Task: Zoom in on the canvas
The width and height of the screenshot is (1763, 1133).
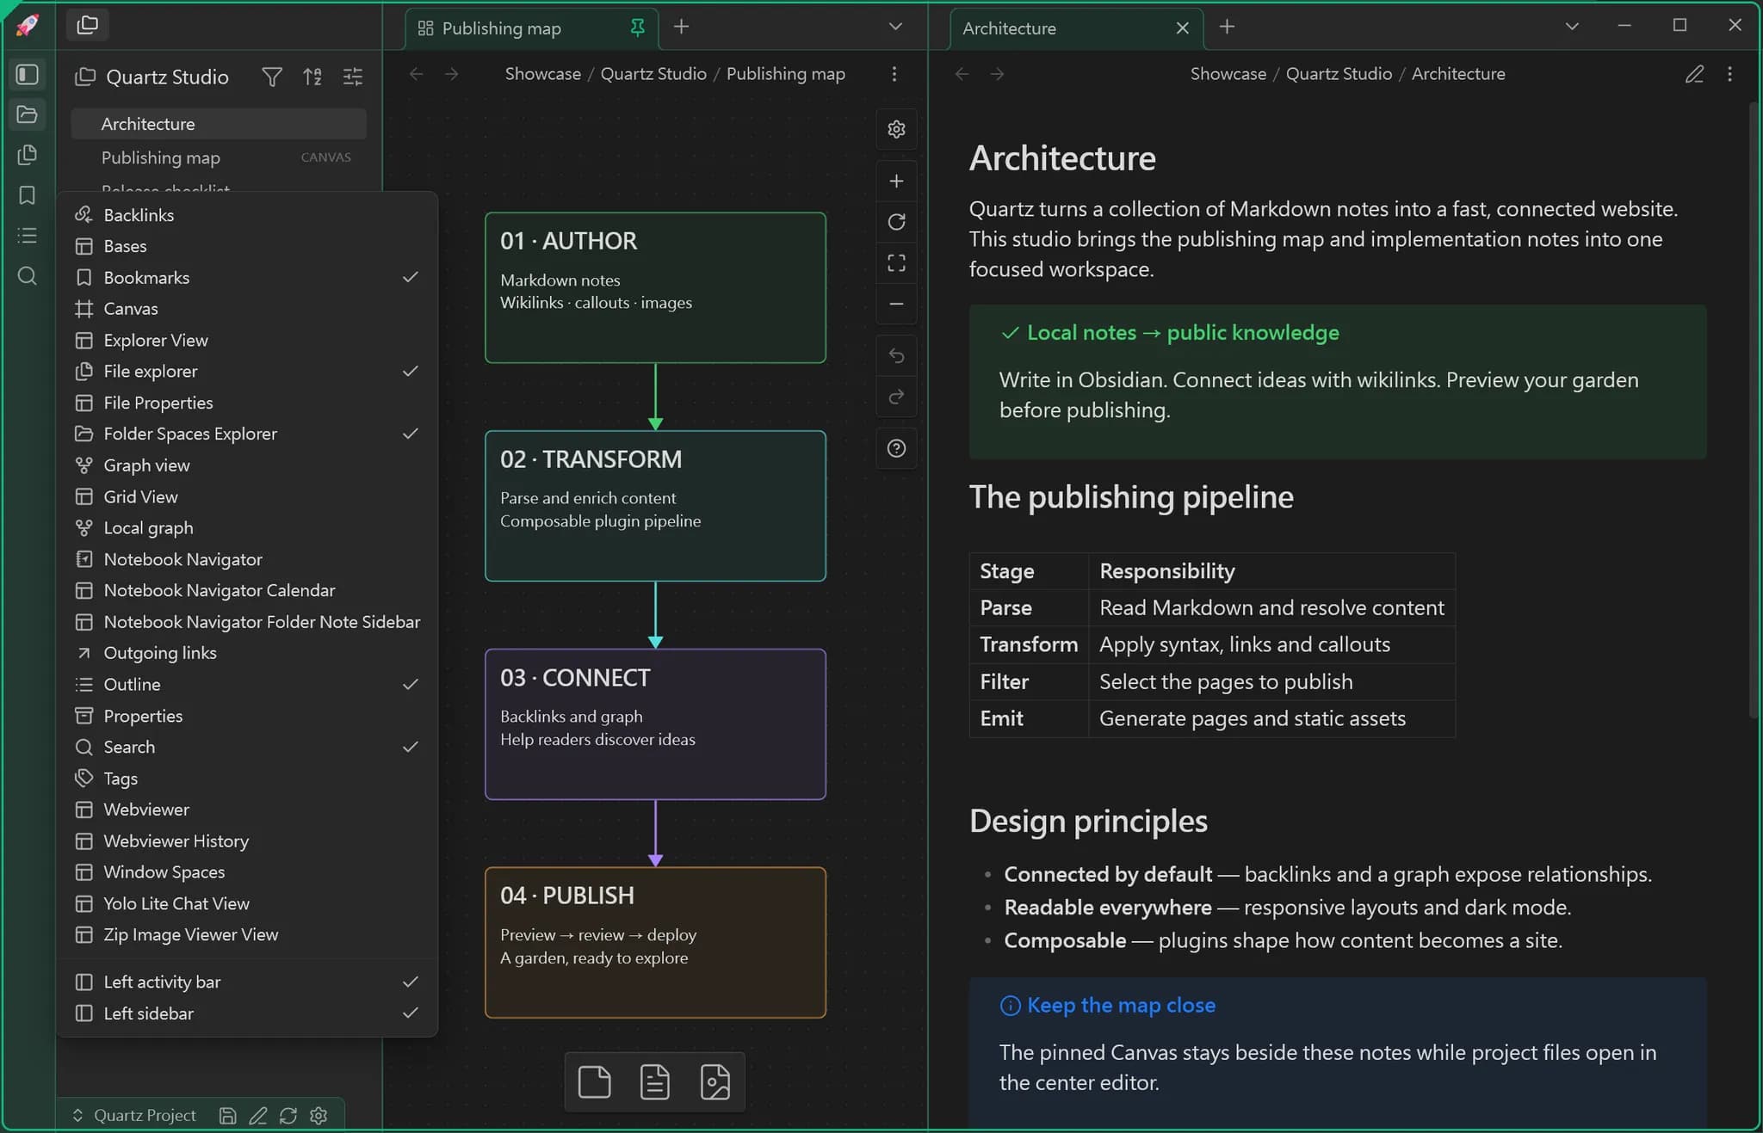Action: (896, 181)
